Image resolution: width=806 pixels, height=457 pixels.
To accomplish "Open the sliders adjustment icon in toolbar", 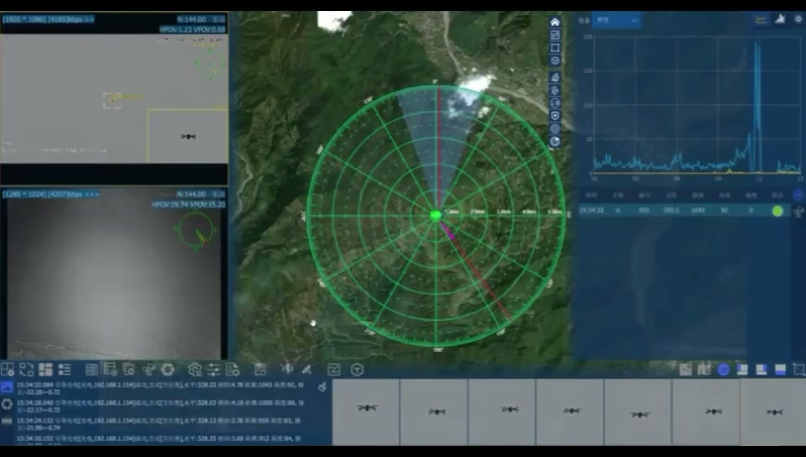I will 214,369.
